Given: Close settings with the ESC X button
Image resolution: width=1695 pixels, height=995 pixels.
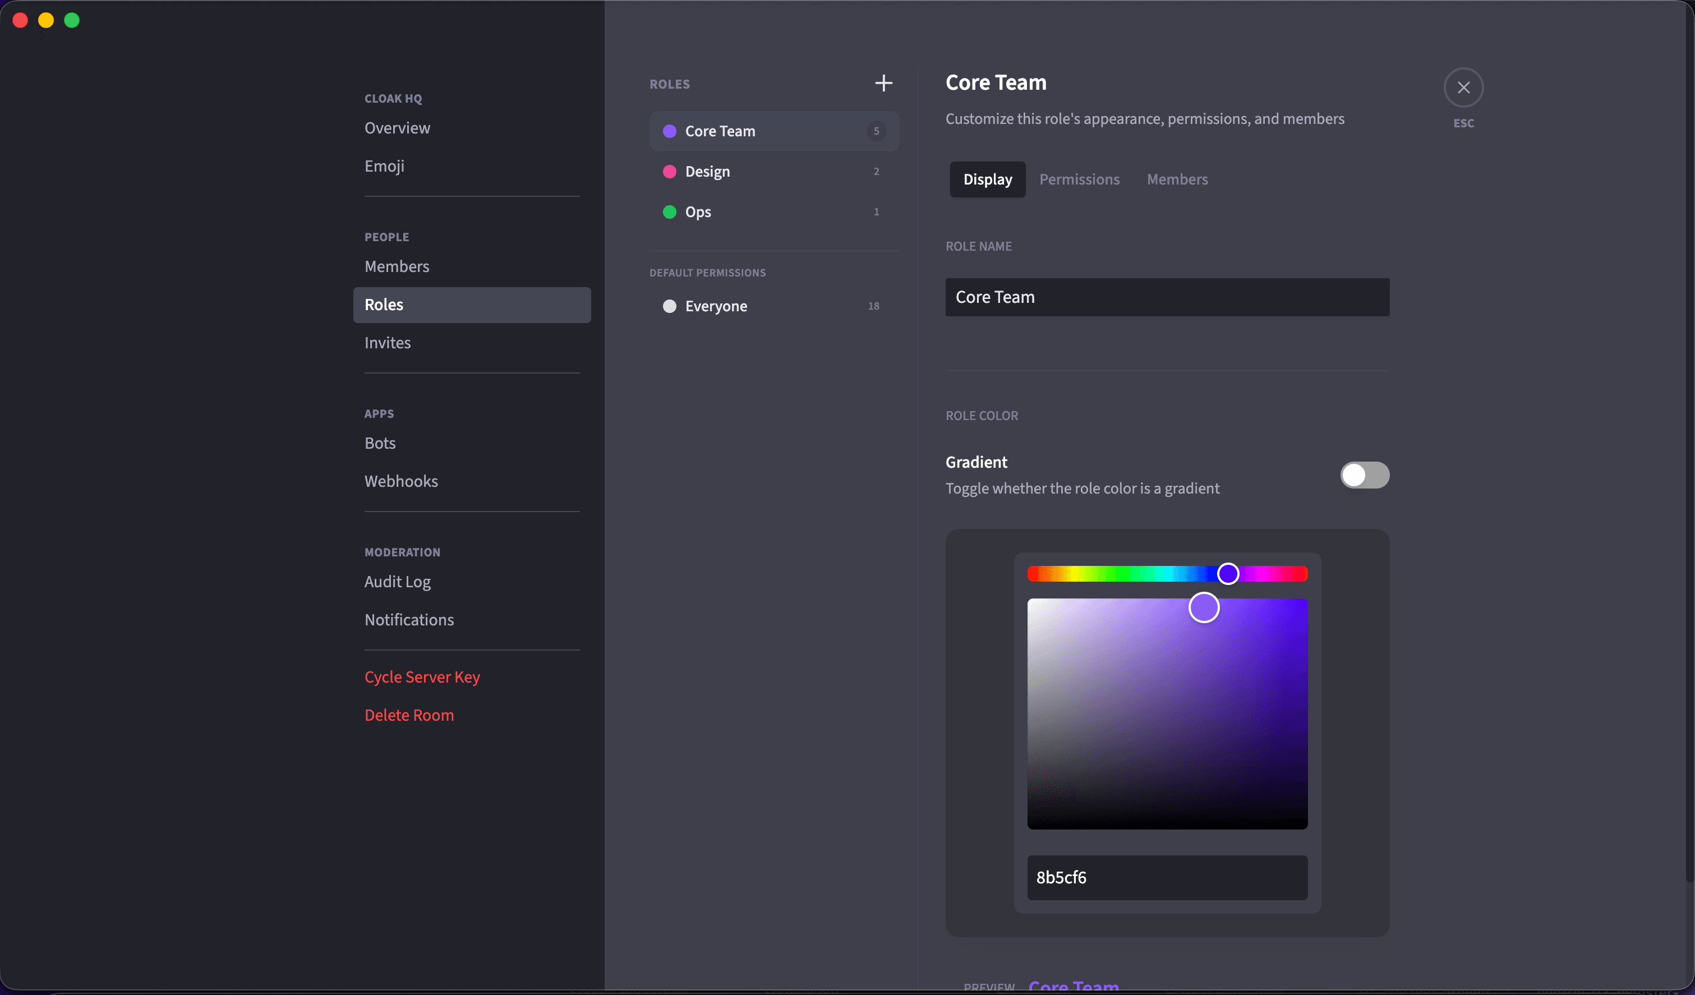Looking at the screenshot, I should pos(1463,87).
